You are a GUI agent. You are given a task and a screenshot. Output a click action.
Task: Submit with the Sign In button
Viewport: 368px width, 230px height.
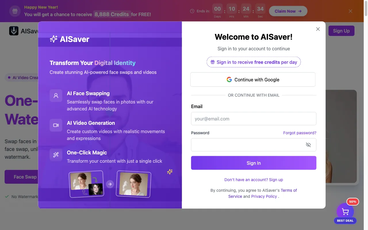click(254, 163)
